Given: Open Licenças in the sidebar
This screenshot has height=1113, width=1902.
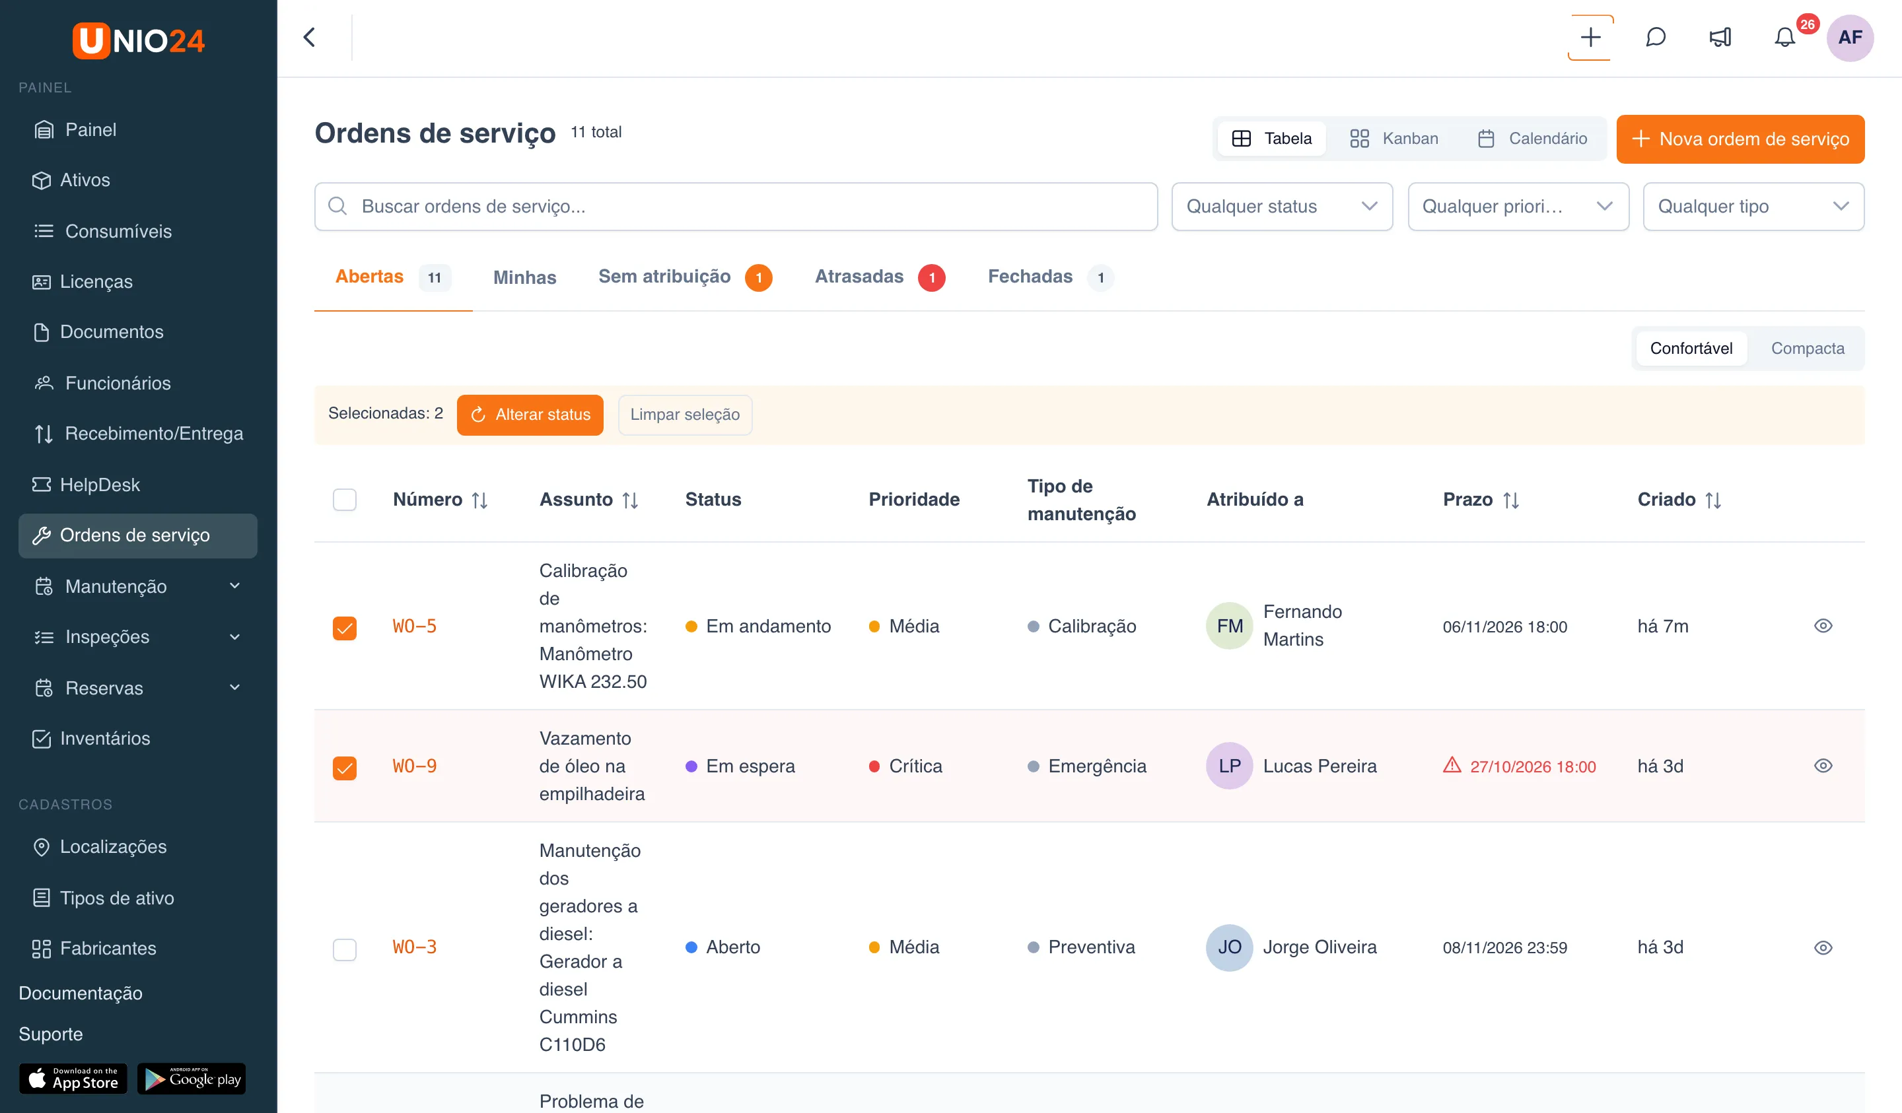Looking at the screenshot, I should tap(138, 281).
